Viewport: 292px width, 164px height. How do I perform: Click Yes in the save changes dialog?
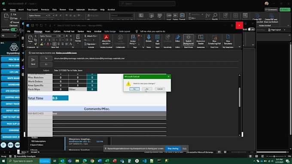pos(134,89)
